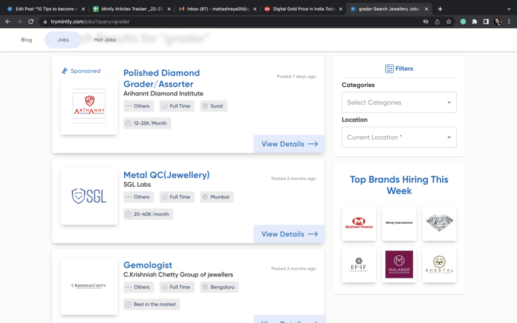Open the browser Extensions puzzle icon
517x323 pixels.
click(x=475, y=22)
